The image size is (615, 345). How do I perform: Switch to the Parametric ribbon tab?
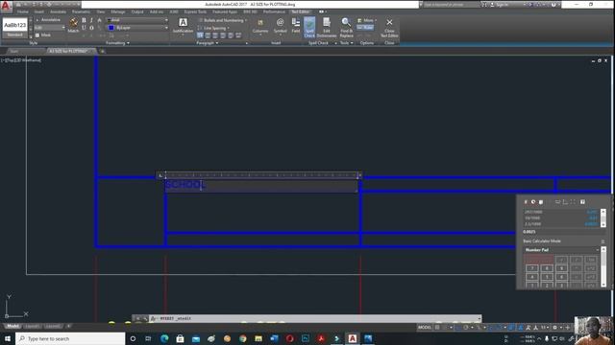coord(81,11)
